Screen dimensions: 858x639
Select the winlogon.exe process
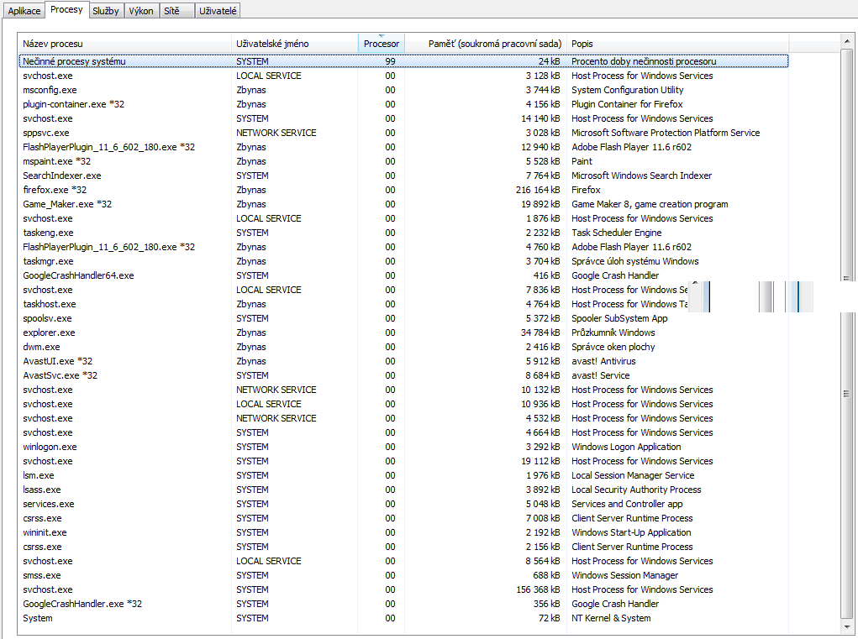50,447
